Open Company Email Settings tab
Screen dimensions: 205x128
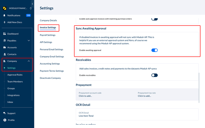click(x=52, y=57)
